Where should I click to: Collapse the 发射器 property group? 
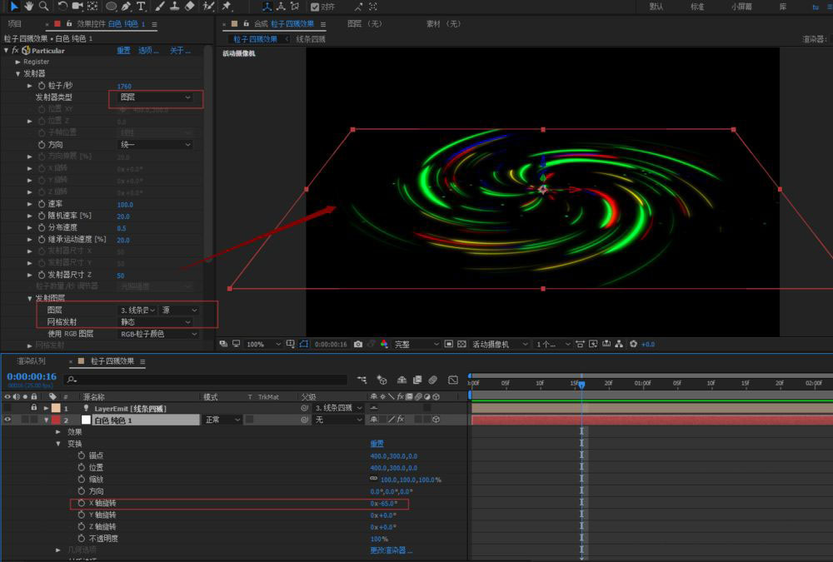pyautogui.click(x=17, y=74)
